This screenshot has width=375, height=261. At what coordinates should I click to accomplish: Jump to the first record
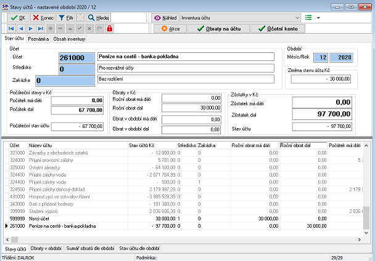click(11, 29)
